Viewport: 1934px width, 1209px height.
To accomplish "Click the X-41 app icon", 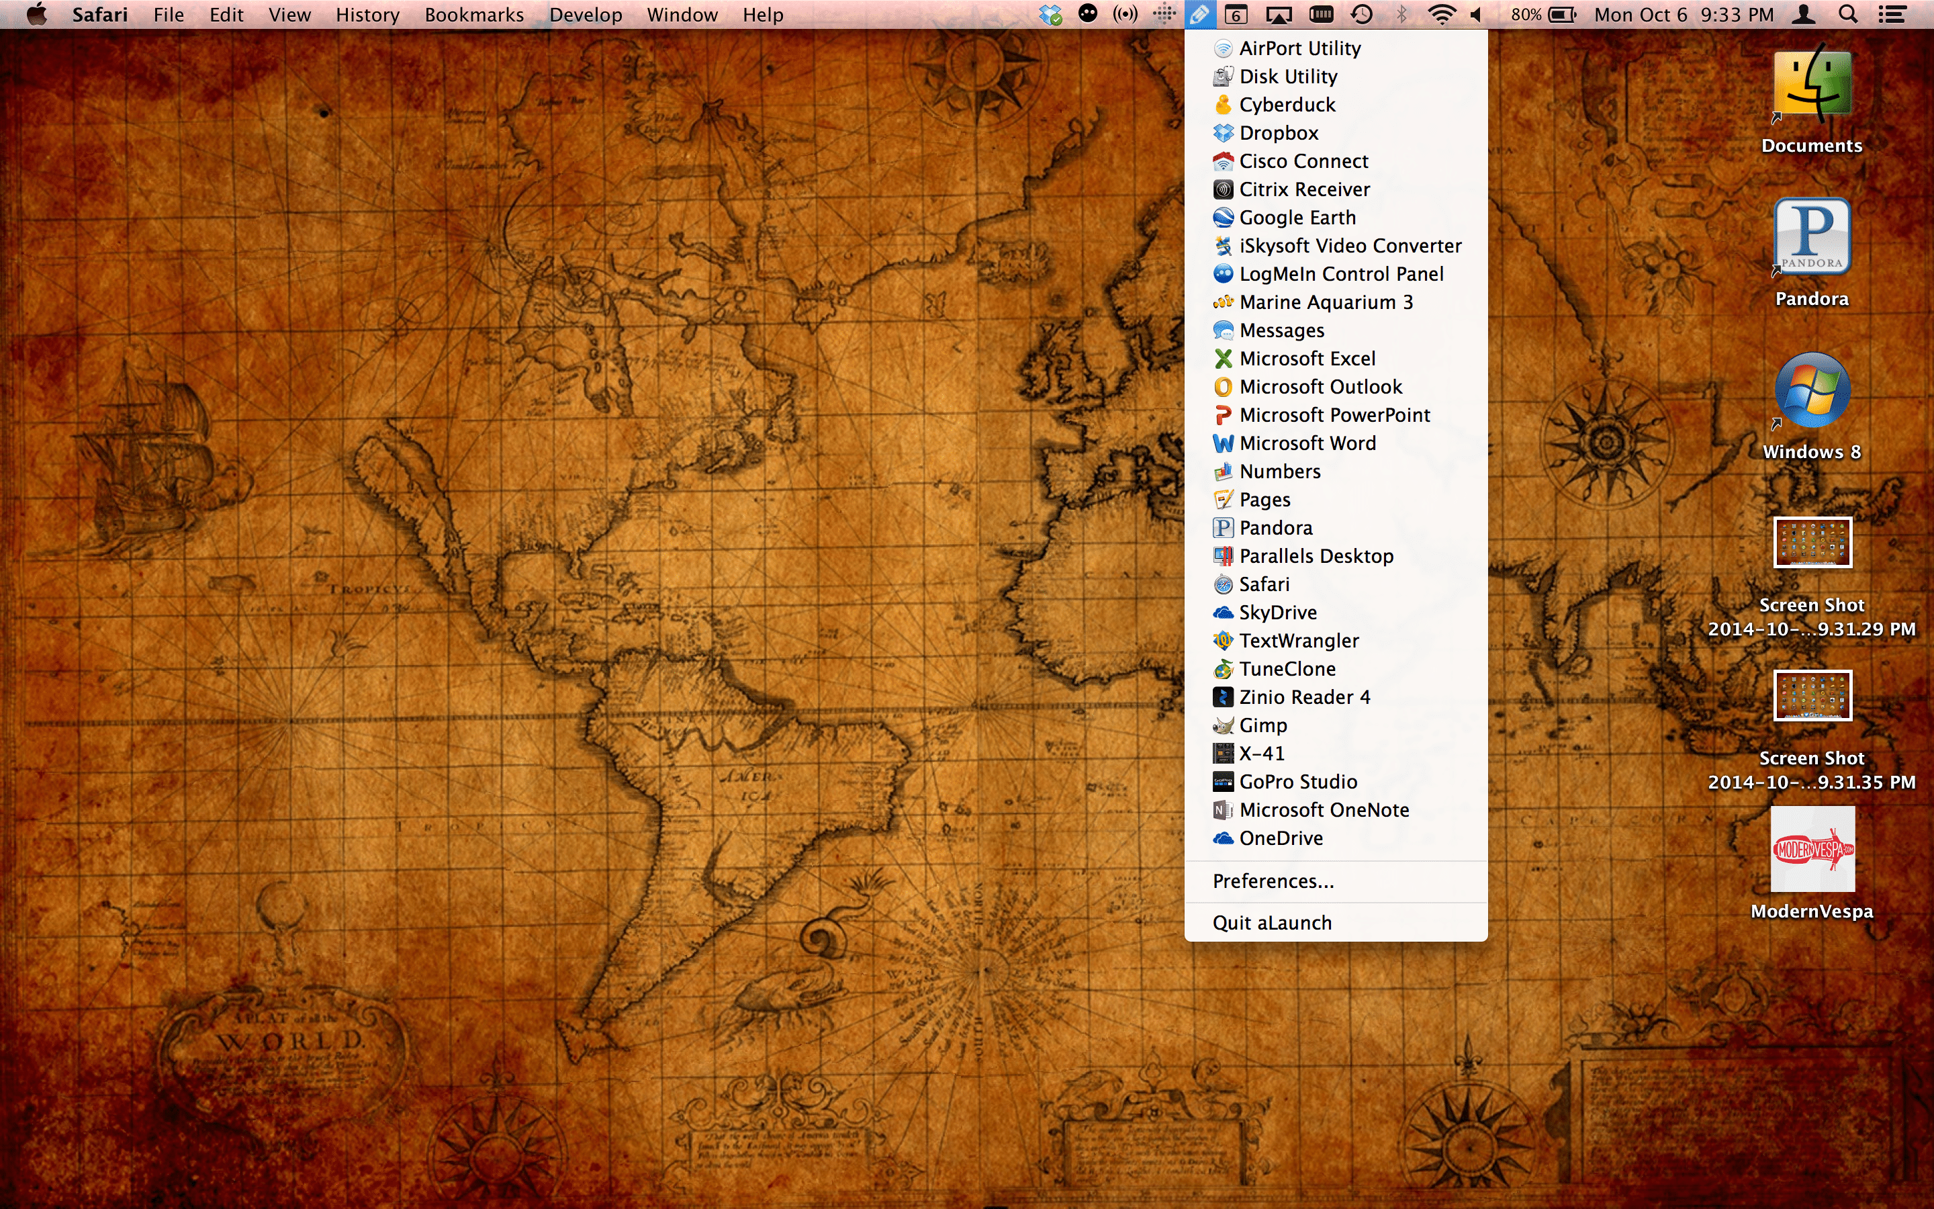I will pyautogui.click(x=1223, y=753).
